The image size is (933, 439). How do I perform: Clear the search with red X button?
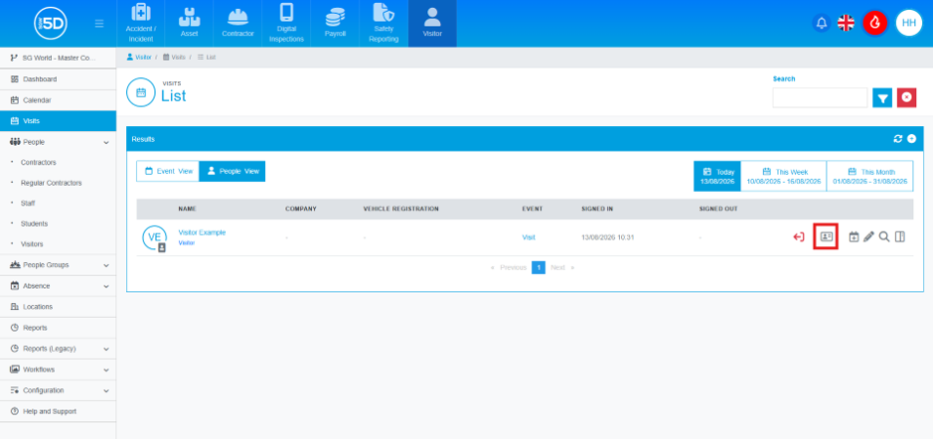pyautogui.click(x=906, y=97)
